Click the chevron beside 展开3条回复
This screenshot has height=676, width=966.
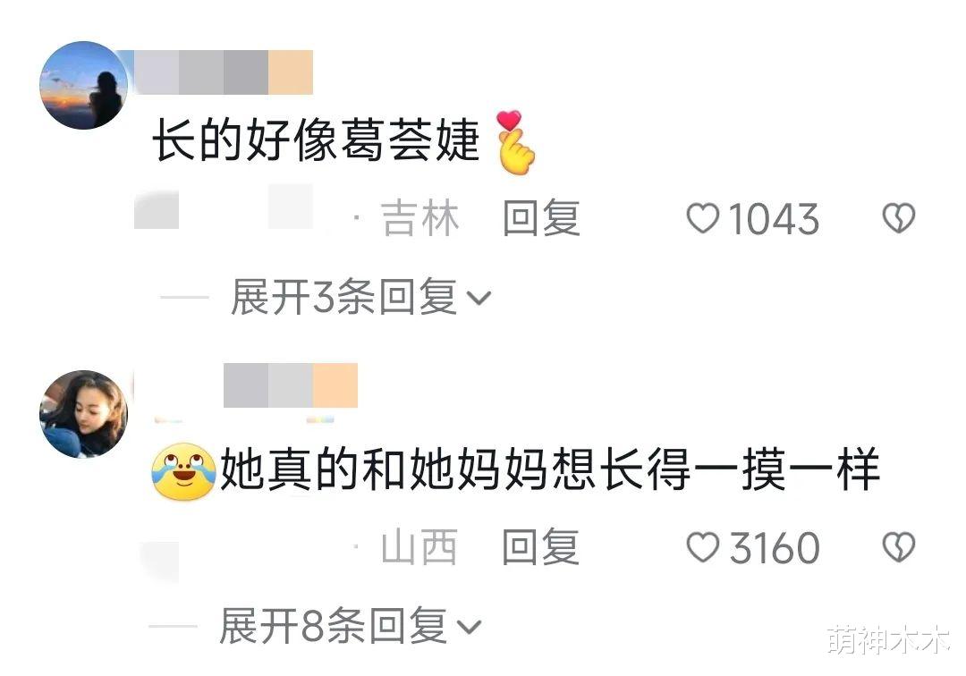[479, 298]
